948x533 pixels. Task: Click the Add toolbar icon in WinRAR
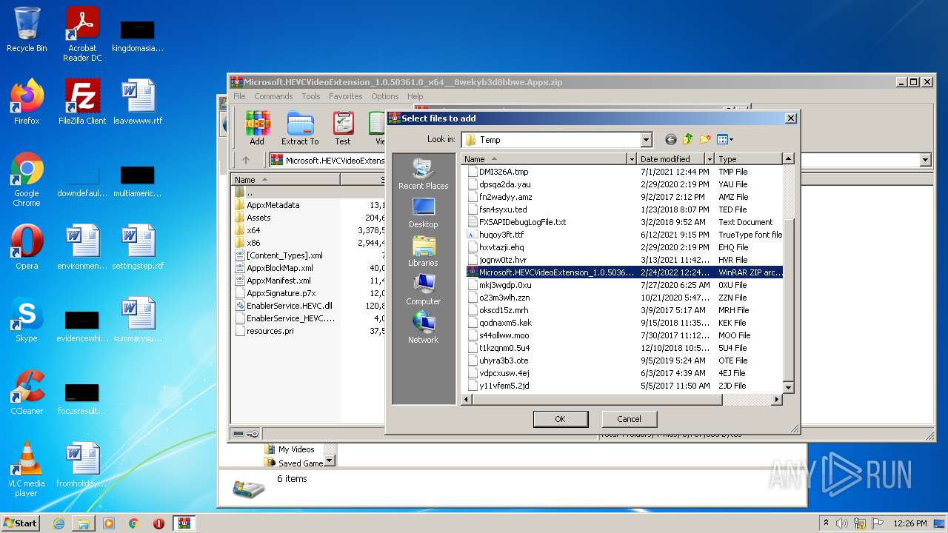click(257, 129)
